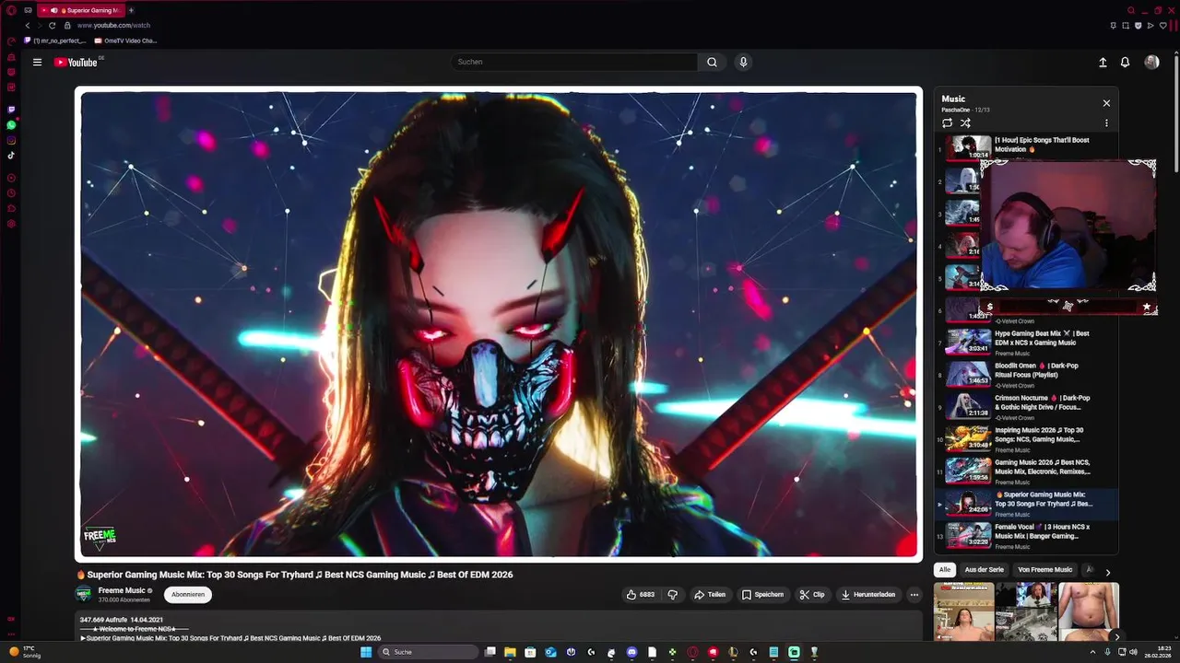The image size is (1180, 663).
Task: Toggle playlist loop (repeat) button
Action: coord(947,123)
